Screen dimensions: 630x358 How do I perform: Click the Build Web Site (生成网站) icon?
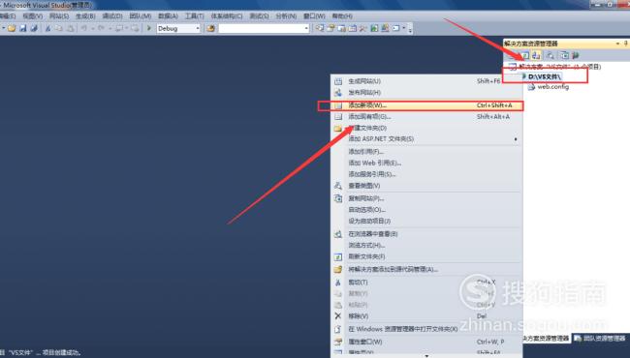click(338, 81)
